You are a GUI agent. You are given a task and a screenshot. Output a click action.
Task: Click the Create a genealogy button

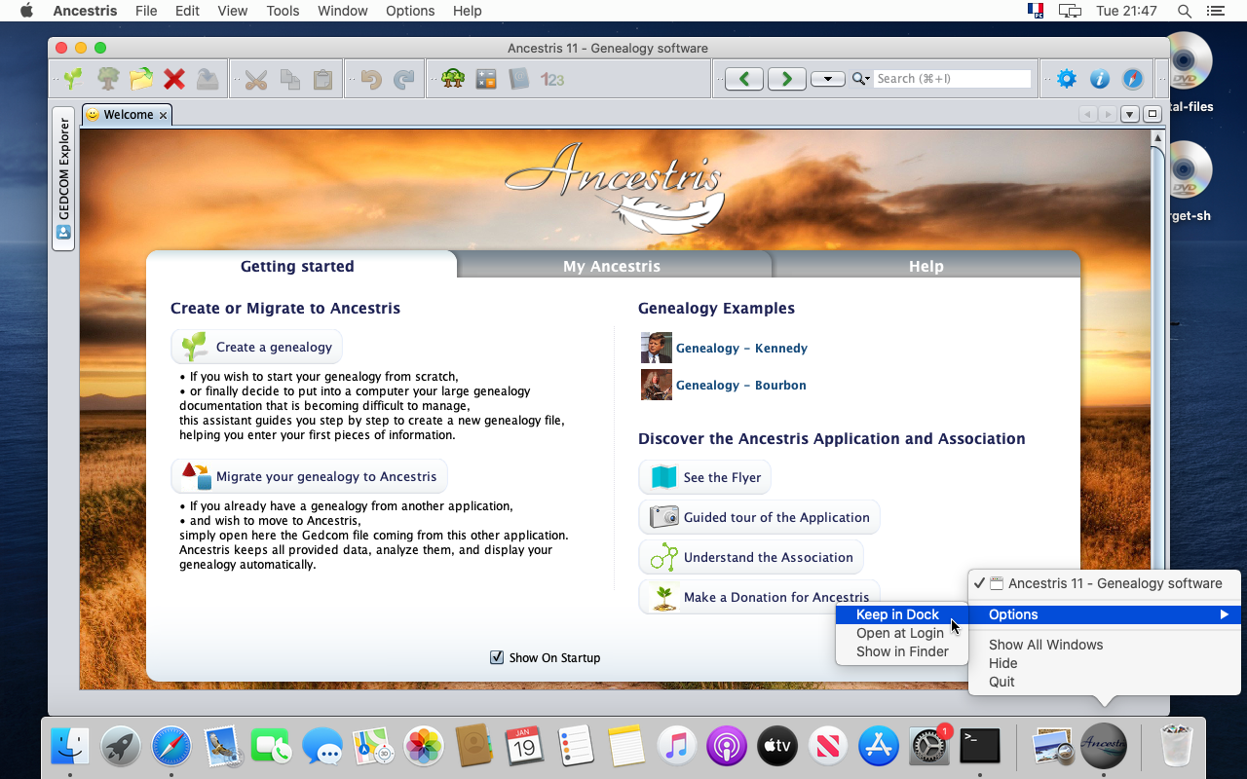click(x=257, y=347)
